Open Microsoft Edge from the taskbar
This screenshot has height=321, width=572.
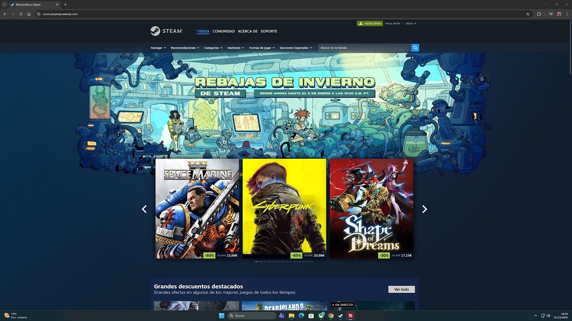(301, 316)
